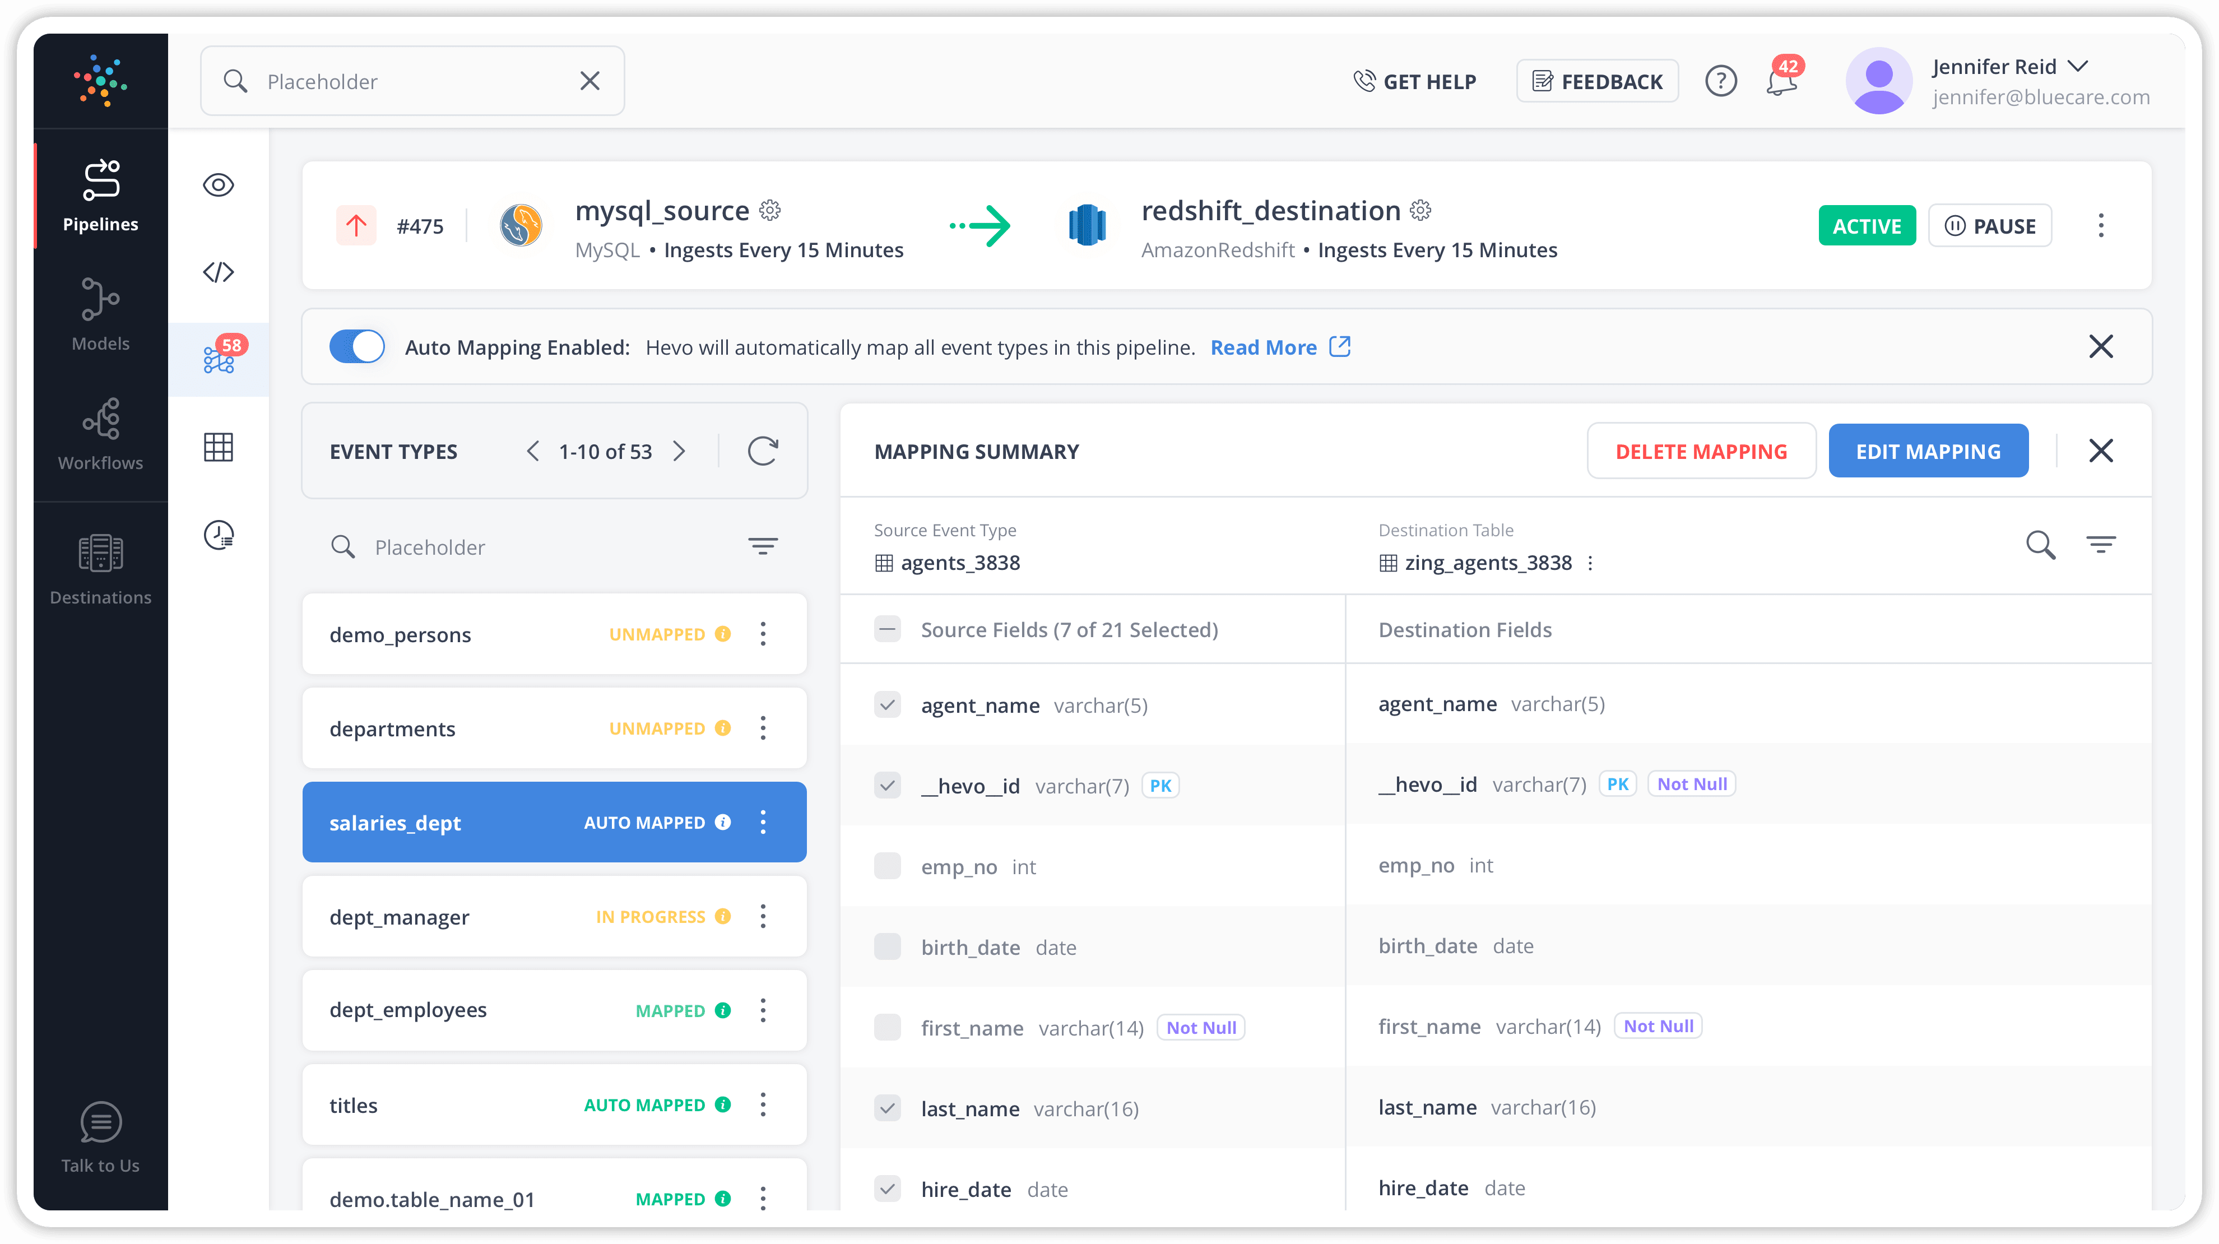Refresh the event types list
This screenshot has height=1244, width=2219.
click(x=762, y=451)
